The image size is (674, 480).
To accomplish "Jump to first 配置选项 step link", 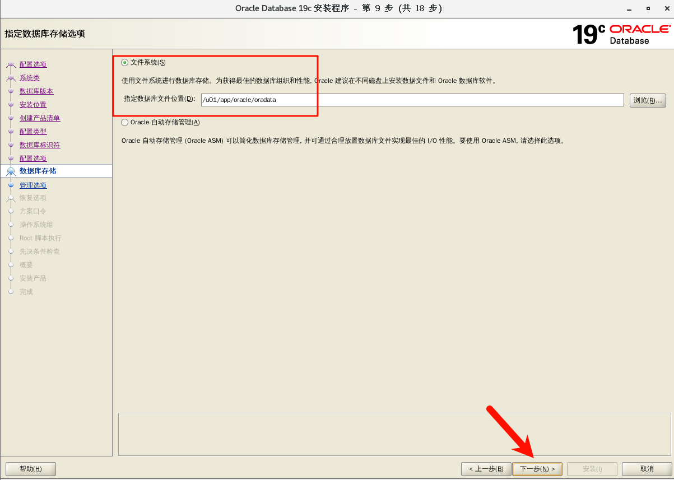I will 33,64.
